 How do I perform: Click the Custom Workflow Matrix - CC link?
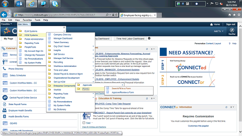point(23,83)
